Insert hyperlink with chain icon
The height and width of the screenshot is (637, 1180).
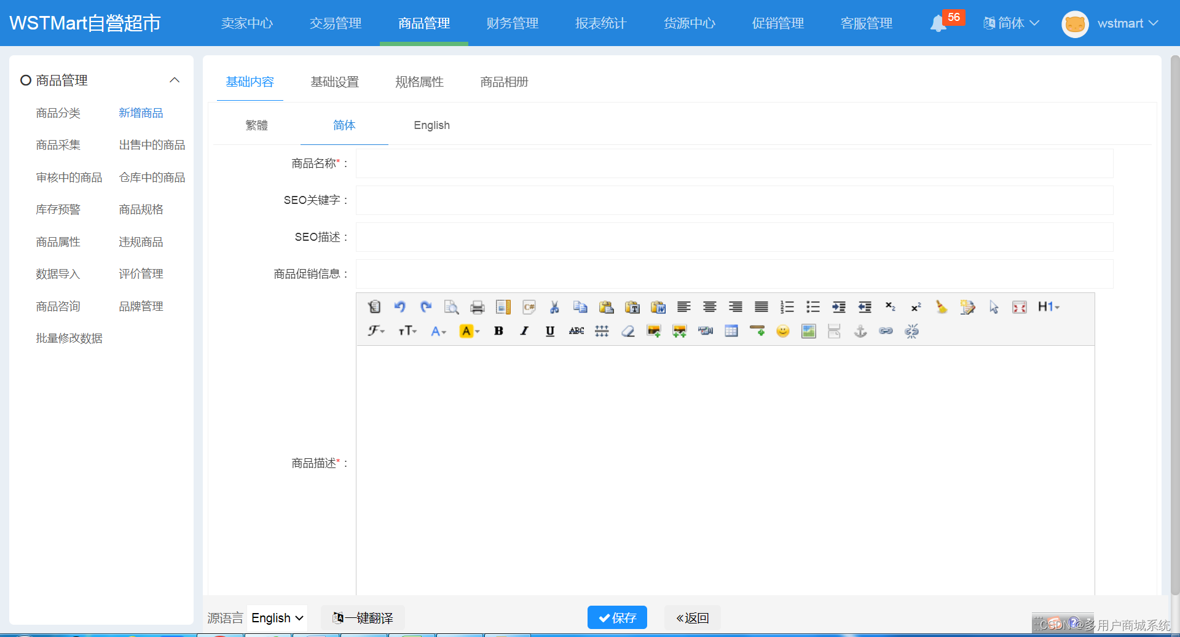click(886, 331)
